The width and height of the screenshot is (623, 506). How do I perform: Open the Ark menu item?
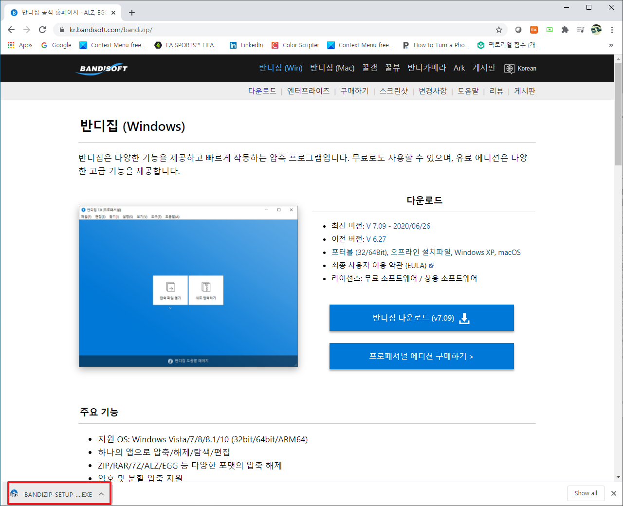coord(459,68)
